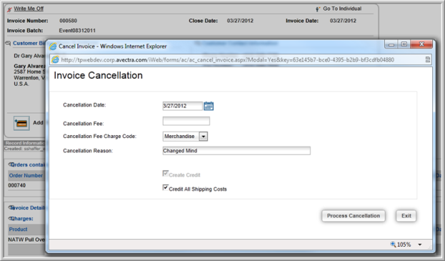Click the Exit button
The width and height of the screenshot is (445, 261).
406,216
